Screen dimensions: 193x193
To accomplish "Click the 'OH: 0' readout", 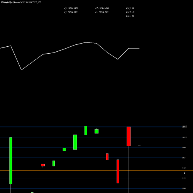I will pyautogui.click(x=130, y=12).
